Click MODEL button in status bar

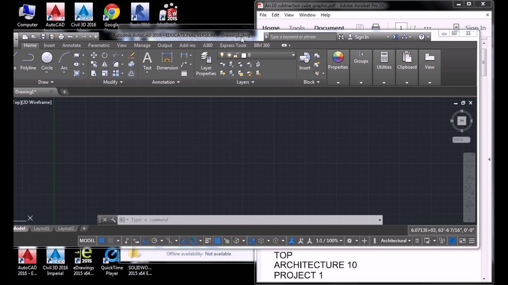coord(87,241)
